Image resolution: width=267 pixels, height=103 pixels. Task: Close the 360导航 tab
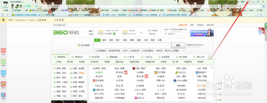click(x=39, y=15)
